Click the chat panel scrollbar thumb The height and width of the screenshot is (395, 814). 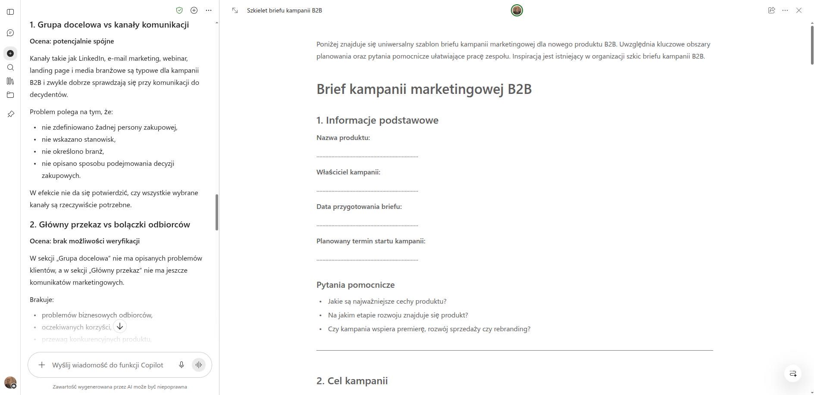217,212
